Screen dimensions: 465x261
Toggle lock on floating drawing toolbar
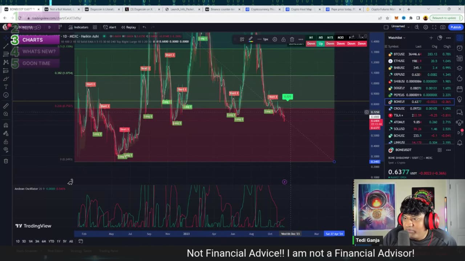tap(283, 39)
